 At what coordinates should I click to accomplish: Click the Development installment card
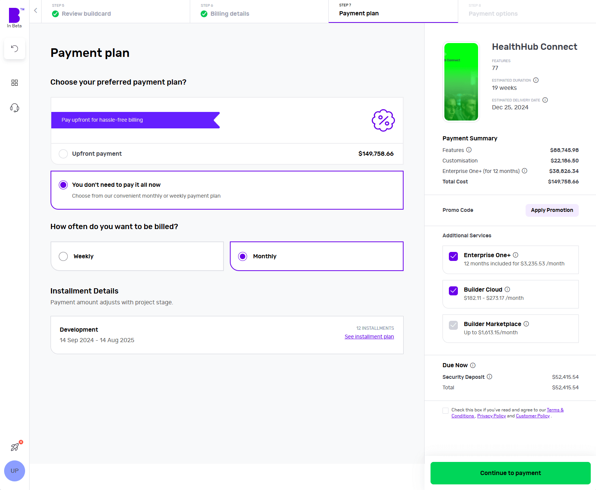click(227, 335)
